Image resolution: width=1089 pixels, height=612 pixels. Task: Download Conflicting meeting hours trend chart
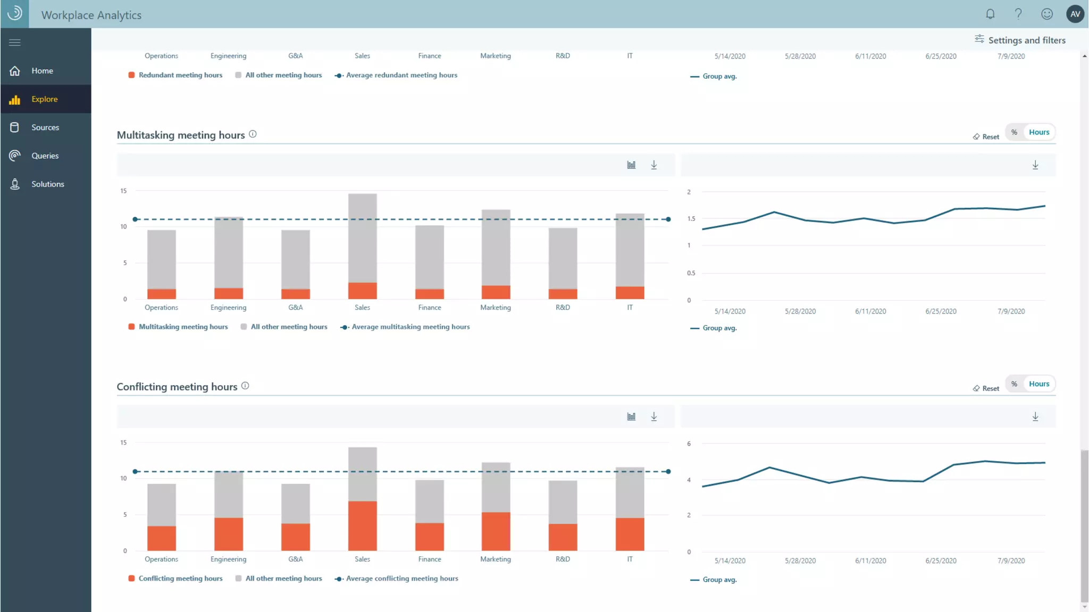tap(1035, 417)
